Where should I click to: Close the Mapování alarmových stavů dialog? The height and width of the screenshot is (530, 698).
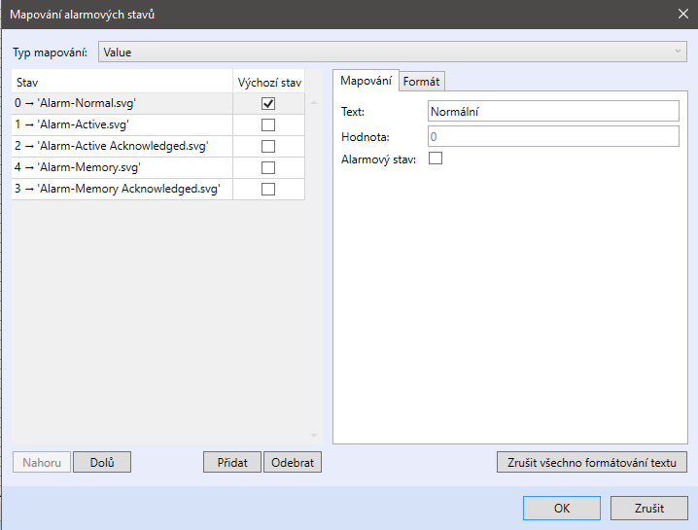(683, 14)
